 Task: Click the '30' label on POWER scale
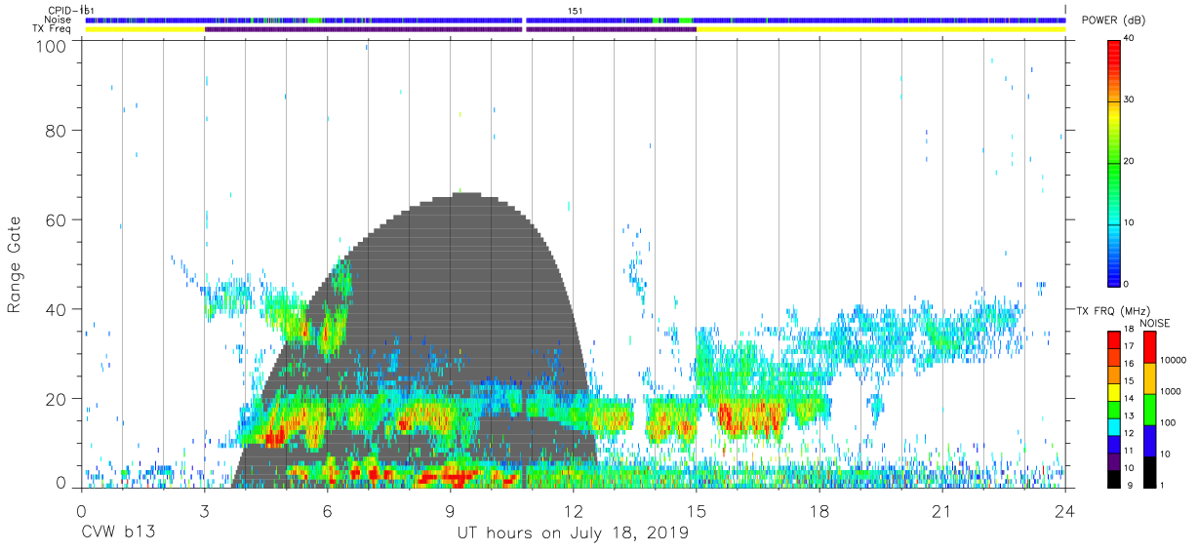(1130, 100)
